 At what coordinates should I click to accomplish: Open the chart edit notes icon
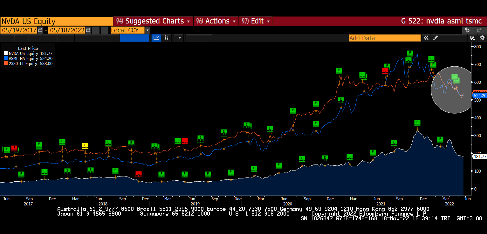coord(473,38)
